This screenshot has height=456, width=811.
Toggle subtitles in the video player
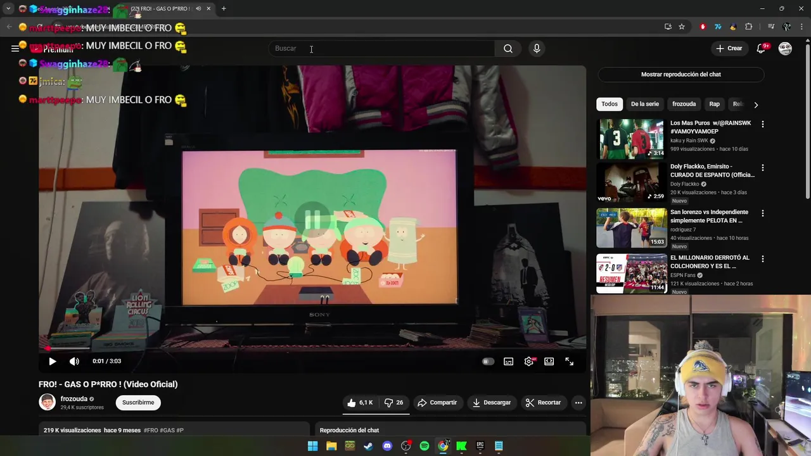tap(508, 361)
